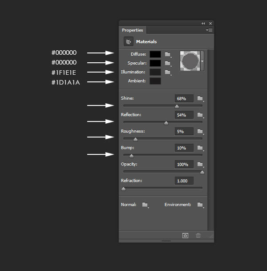Click the Diffuse label
Screen dimensions: 267x271
138,54
